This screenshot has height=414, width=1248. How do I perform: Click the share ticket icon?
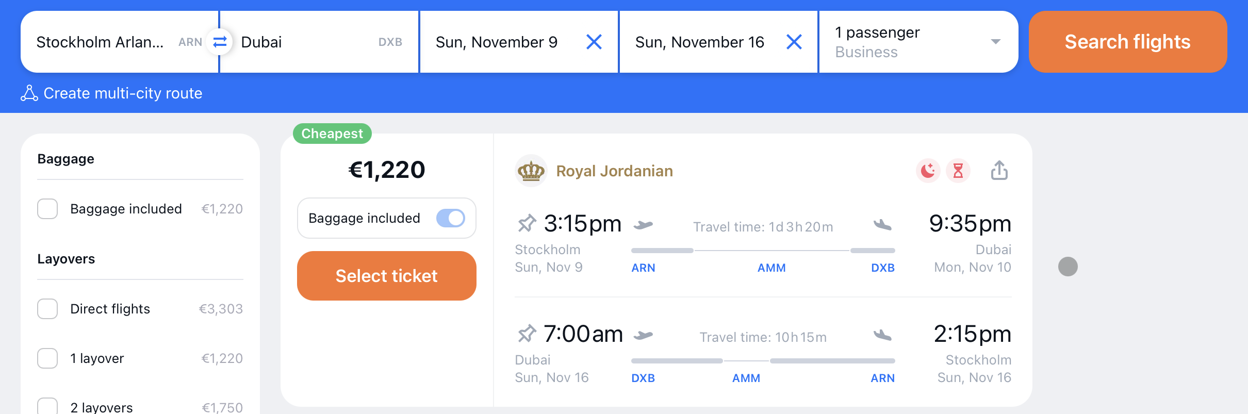click(x=999, y=170)
